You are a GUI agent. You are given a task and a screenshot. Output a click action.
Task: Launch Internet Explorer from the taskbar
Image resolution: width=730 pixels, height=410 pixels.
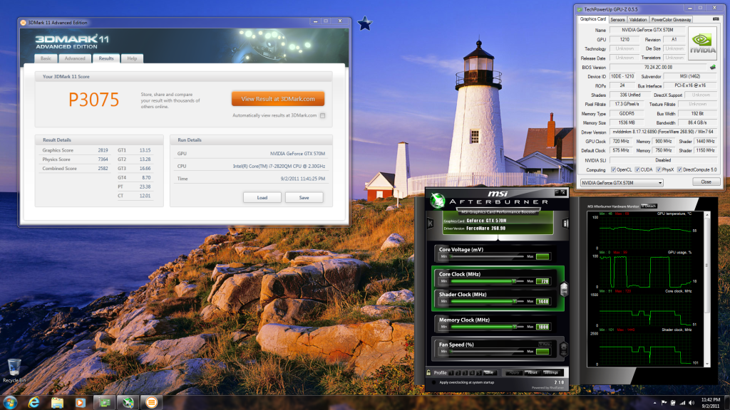(34, 403)
